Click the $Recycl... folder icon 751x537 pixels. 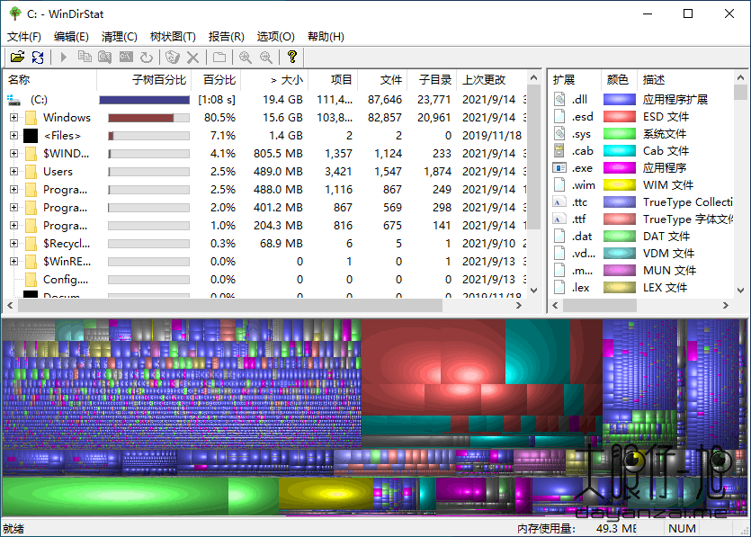point(31,244)
